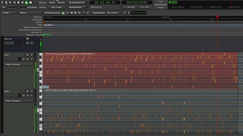Click the Int. sync source button
Screen dimensions: 243x136
(4, 7)
